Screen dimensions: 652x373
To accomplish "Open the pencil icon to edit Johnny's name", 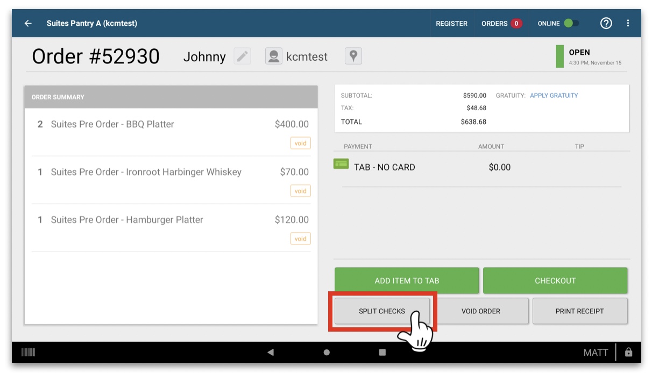I will coord(242,56).
